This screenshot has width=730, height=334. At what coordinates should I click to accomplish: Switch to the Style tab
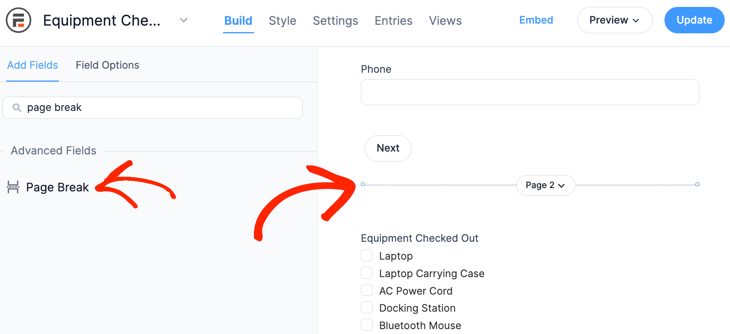[x=282, y=21]
